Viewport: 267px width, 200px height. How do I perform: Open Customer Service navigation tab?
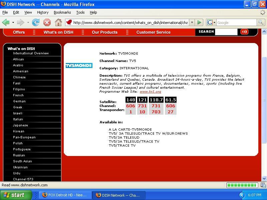(x=153, y=32)
